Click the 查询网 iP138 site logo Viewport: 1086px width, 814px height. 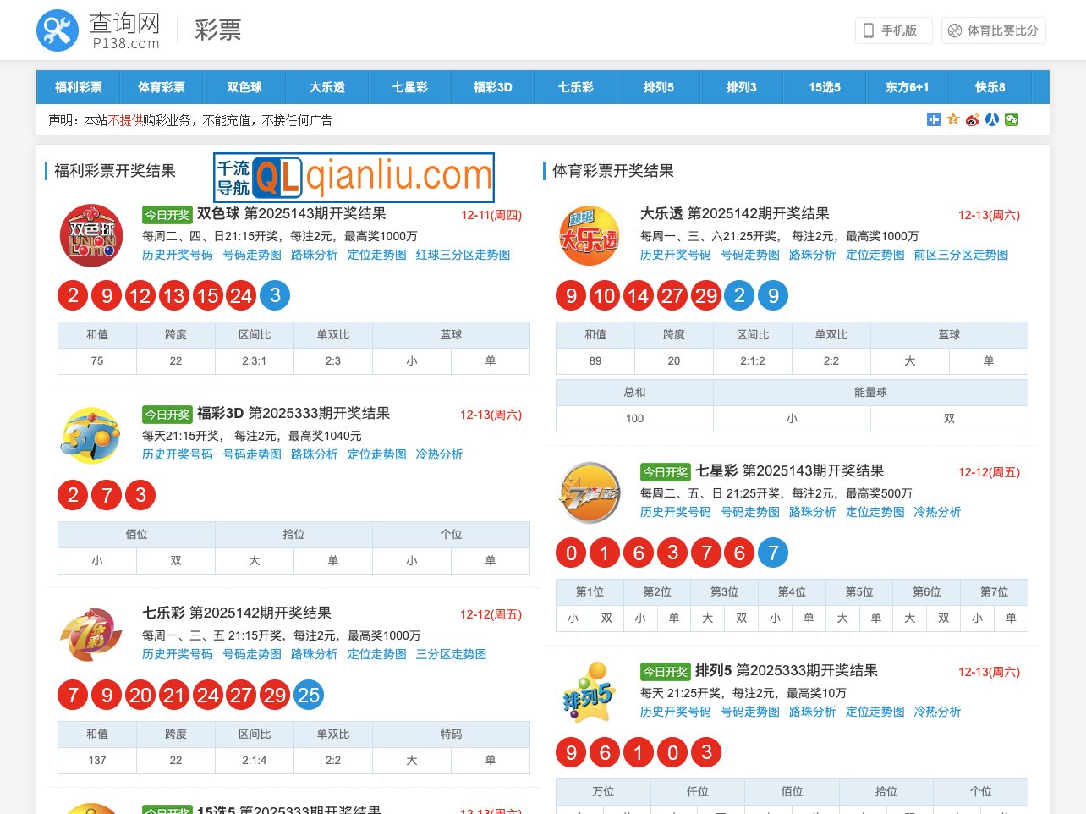click(x=92, y=29)
